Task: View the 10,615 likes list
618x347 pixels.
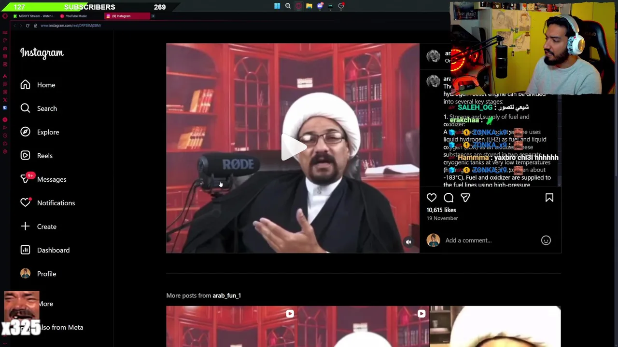Action: [441, 210]
